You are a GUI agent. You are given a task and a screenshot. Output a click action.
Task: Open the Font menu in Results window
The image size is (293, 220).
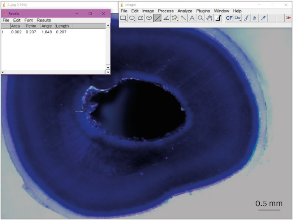(x=28, y=20)
